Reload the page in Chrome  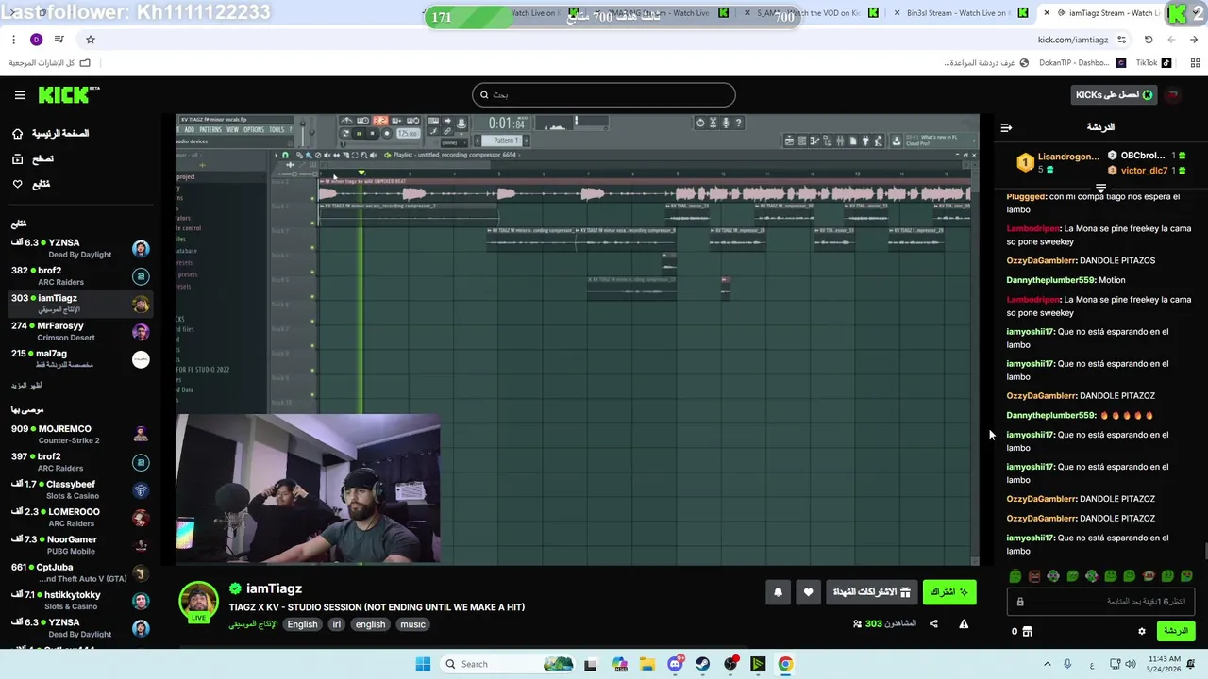(x=1149, y=40)
